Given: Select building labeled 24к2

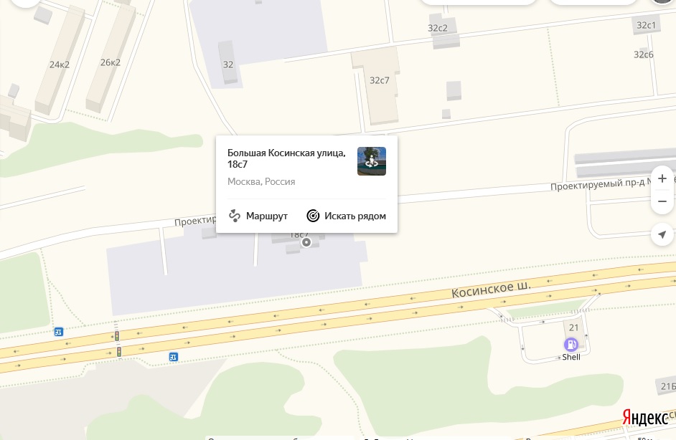Looking at the screenshot, I should pos(60,64).
